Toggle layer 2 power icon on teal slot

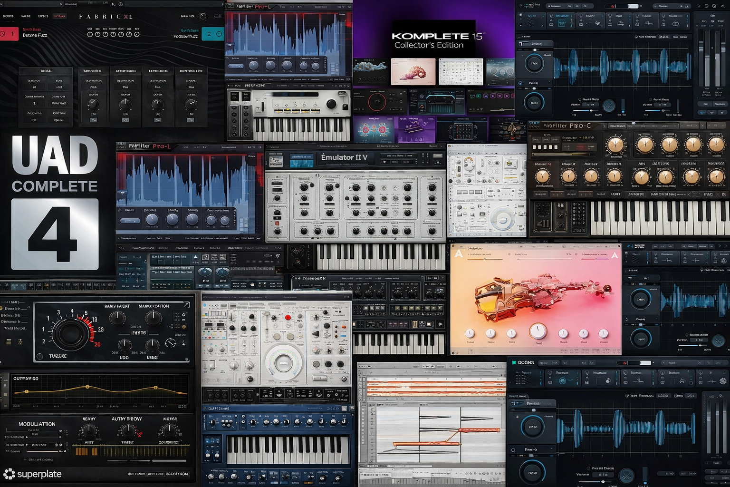click(x=219, y=34)
